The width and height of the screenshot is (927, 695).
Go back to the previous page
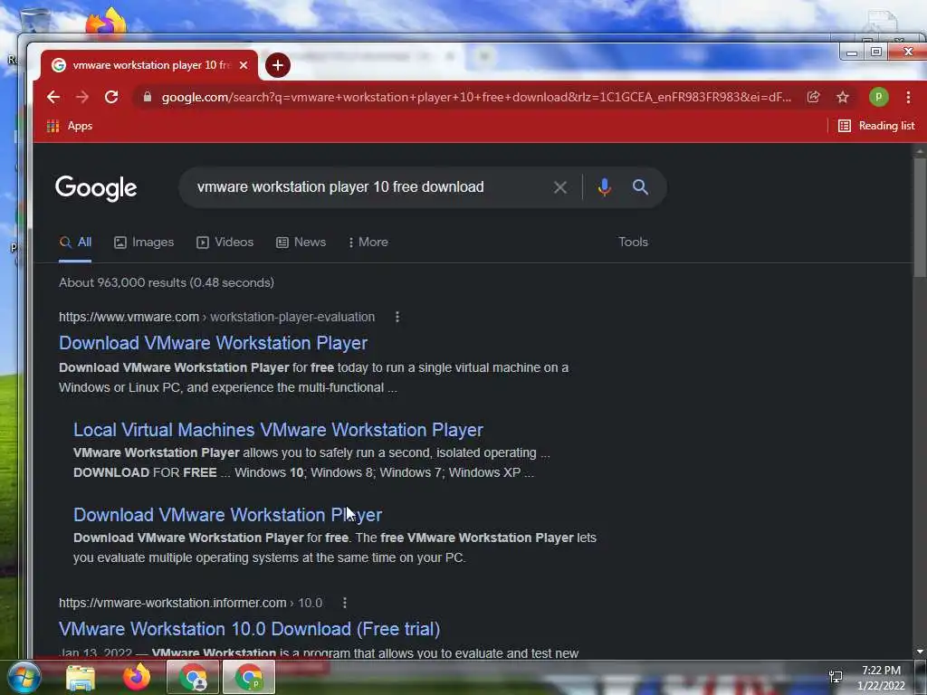(x=53, y=97)
